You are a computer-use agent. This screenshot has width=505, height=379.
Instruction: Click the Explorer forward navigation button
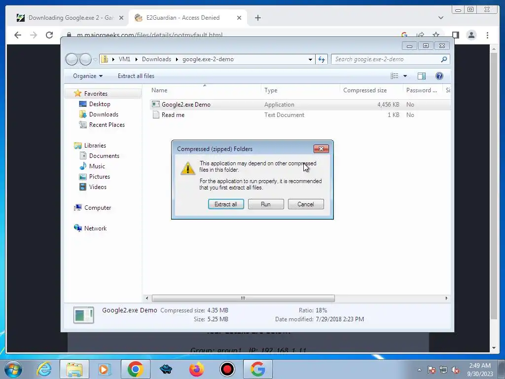tap(85, 59)
